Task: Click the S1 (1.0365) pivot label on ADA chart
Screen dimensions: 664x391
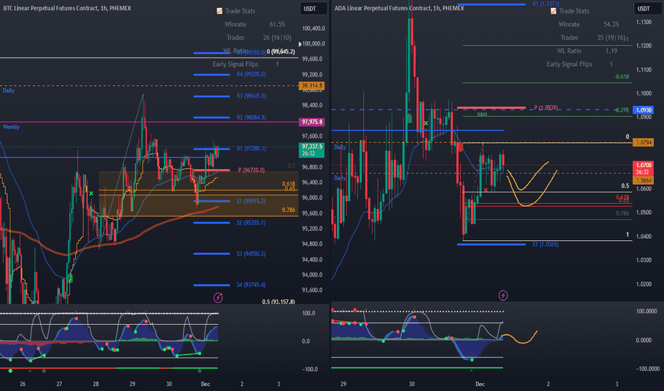Action: [546, 245]
